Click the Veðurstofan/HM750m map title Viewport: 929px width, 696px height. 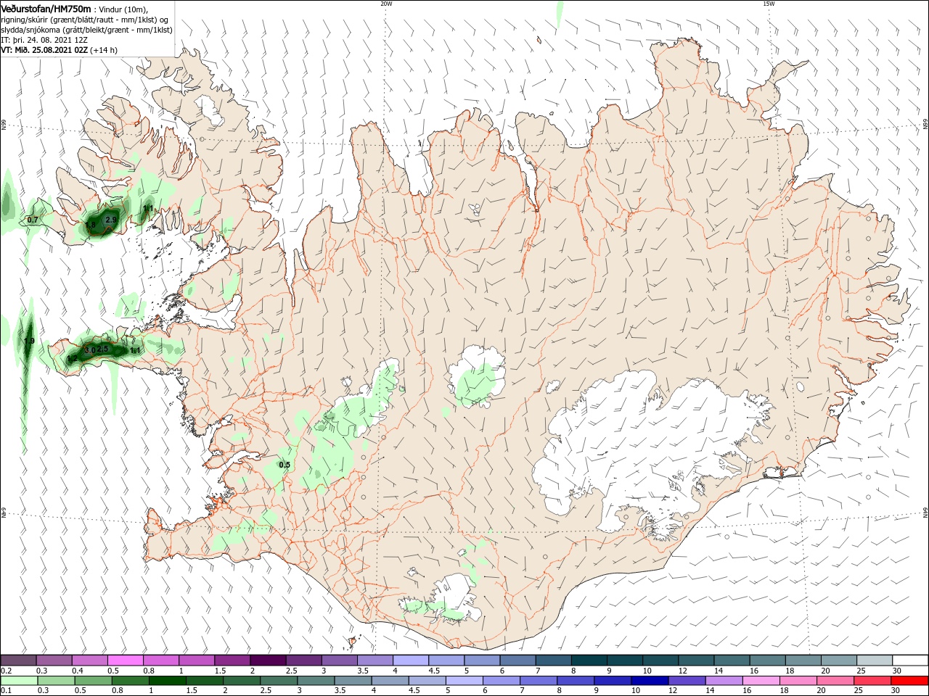pos(45,8)
